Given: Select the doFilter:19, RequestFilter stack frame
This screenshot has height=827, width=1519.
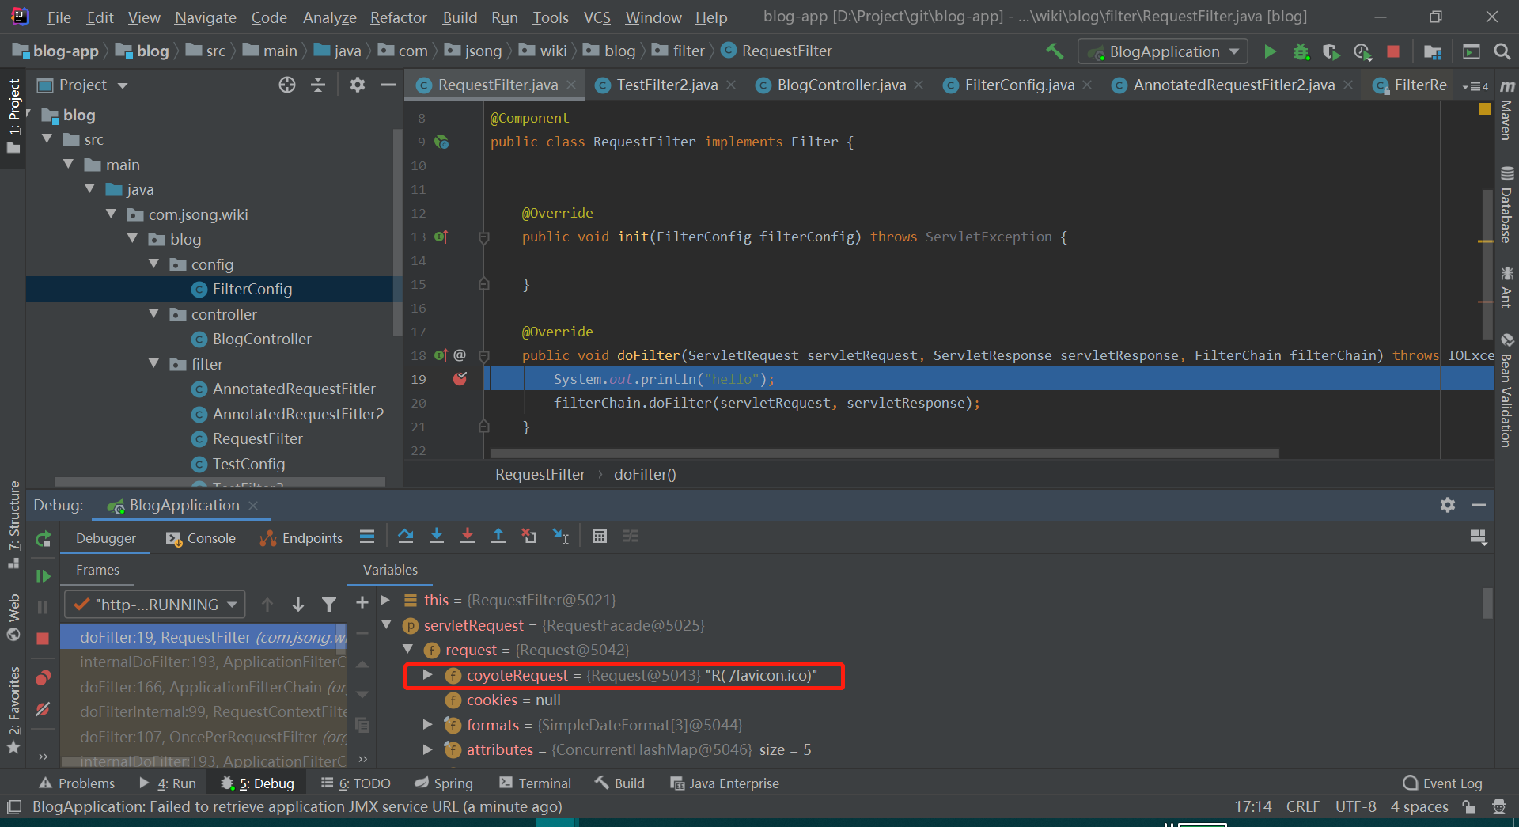Looking at the screenshot, I should tap(204, 637).
